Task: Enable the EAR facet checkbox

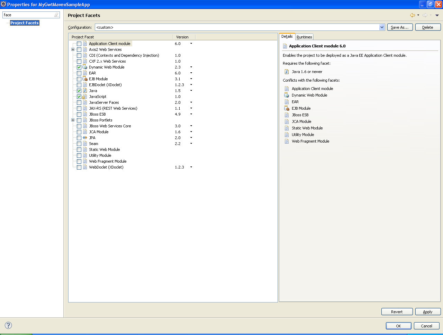Action: (x=79, y=73)
